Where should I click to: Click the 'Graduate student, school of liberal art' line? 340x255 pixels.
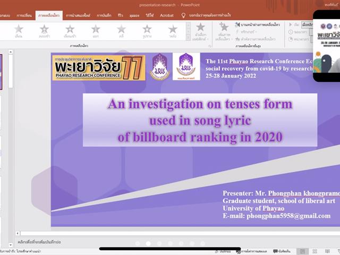279,201
